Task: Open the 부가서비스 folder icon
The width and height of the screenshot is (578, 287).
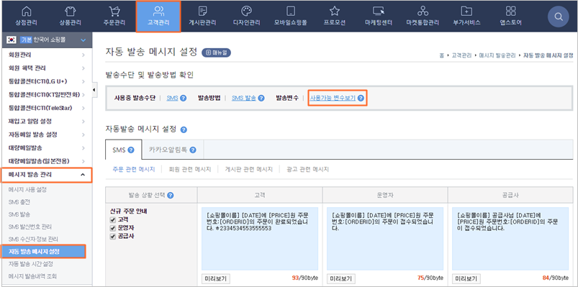Action: coord(466,11)
